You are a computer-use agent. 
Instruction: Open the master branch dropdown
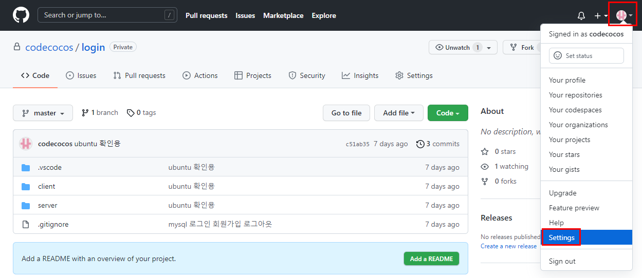click(43, 113)
